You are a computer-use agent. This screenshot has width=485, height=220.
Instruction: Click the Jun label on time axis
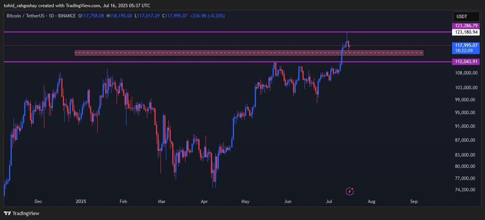tap(288, 201)
